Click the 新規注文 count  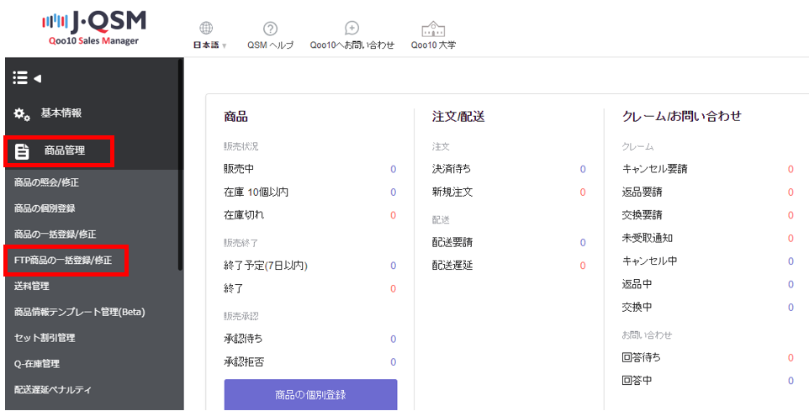[583, 192]
